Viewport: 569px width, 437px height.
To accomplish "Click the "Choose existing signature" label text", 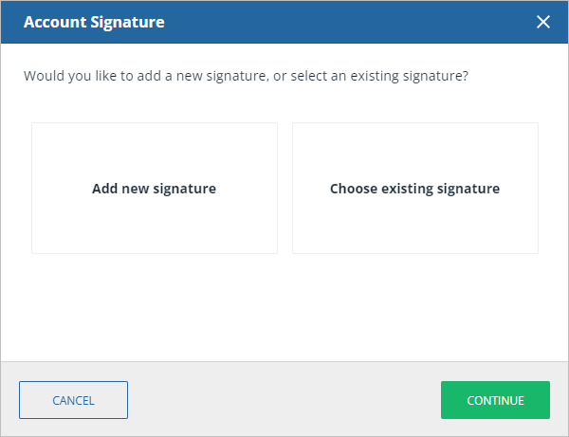I will (414, 189).
